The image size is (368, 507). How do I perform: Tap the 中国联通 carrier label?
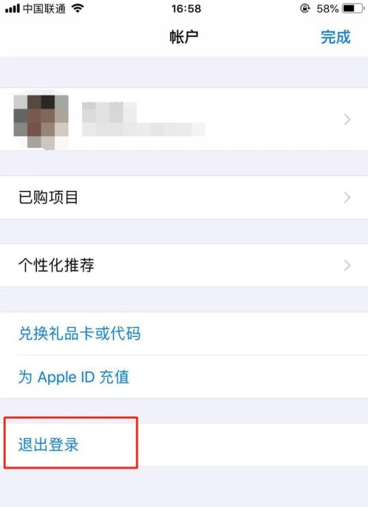tap(44, 8)
